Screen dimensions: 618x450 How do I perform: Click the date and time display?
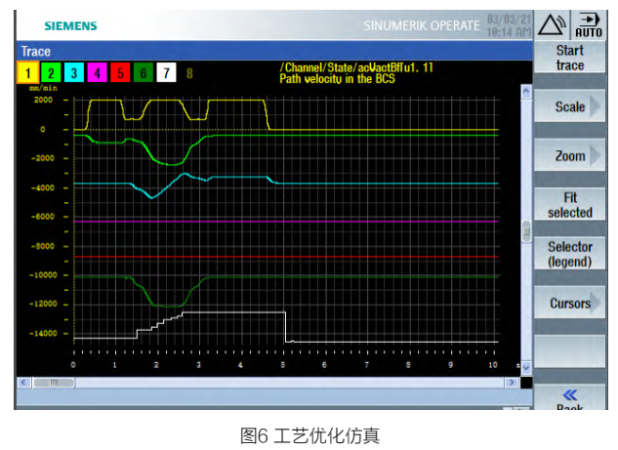click(x=509, y=25)
